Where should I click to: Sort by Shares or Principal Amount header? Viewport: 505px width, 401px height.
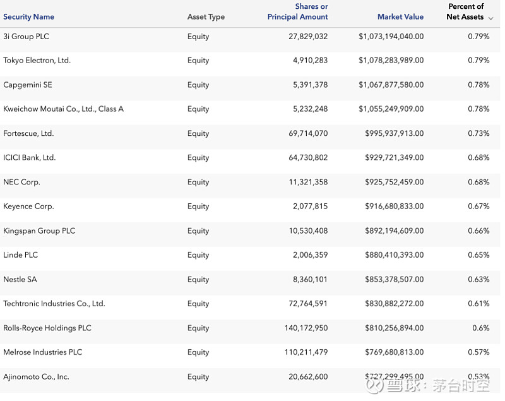tap(298, 12)
